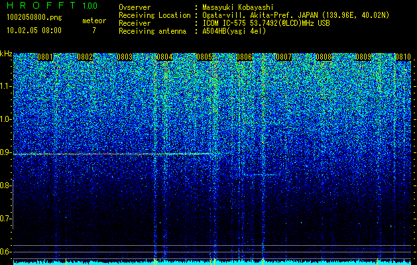Select the version number 1.0.0
This screenshot has width=417, height=265.
(89, 5)
